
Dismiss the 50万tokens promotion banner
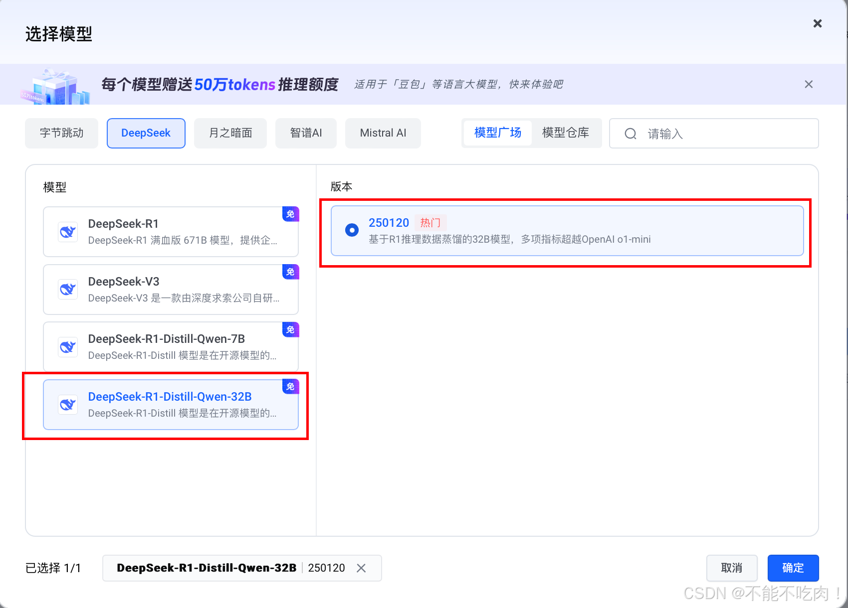[809, 84]
